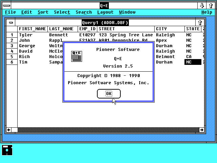Screen dimensions: 217x163
Task: Click the FIRST_NAME column header
Action: 33,29
